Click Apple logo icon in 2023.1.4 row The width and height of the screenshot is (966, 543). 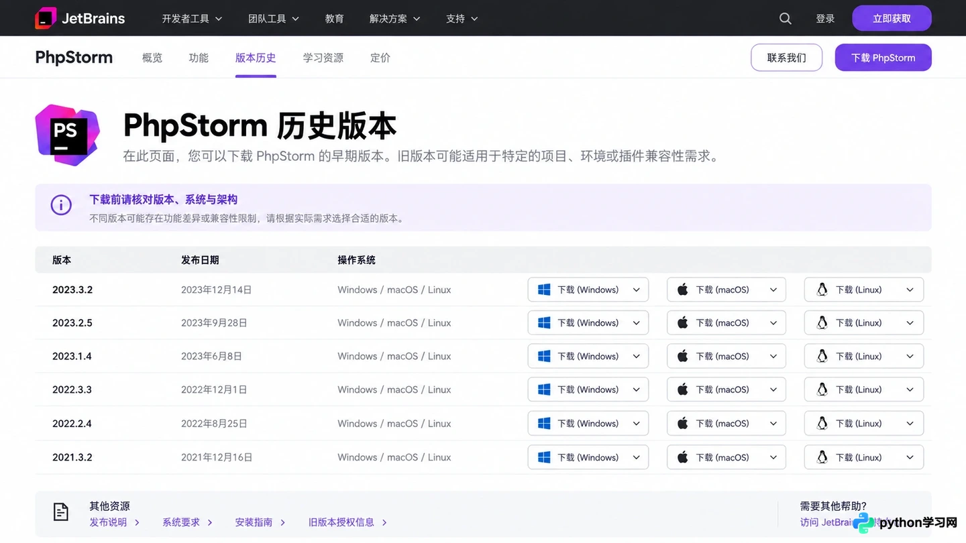(x=683, y=356)
